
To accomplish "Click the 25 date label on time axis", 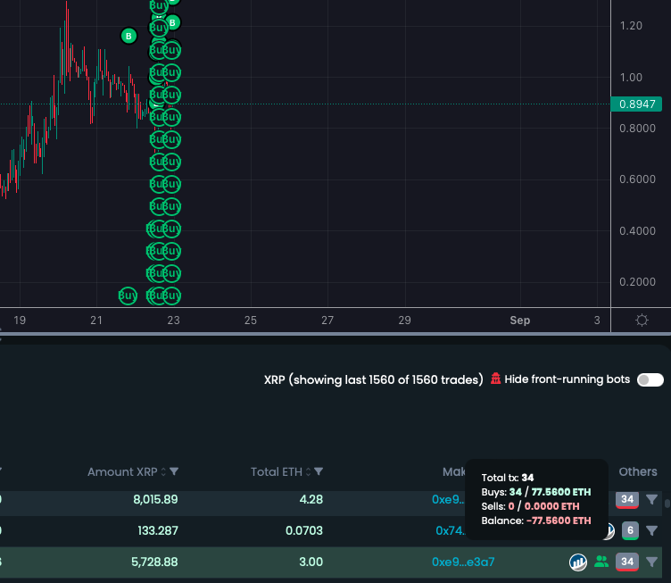I will pyautogui.click(x=251, y=321).
